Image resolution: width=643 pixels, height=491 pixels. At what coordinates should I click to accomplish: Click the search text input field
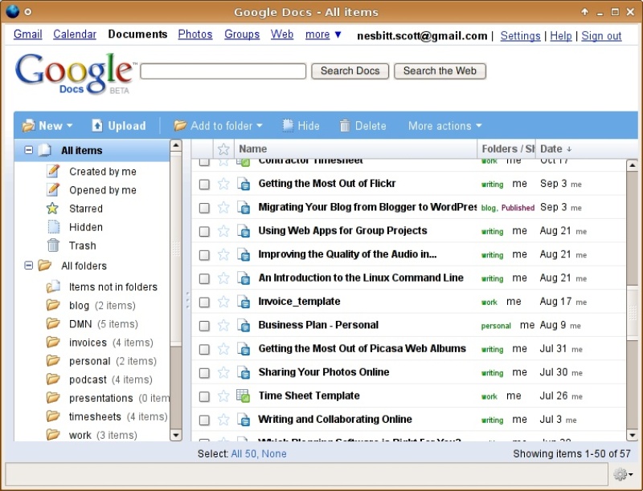point(223,71)
